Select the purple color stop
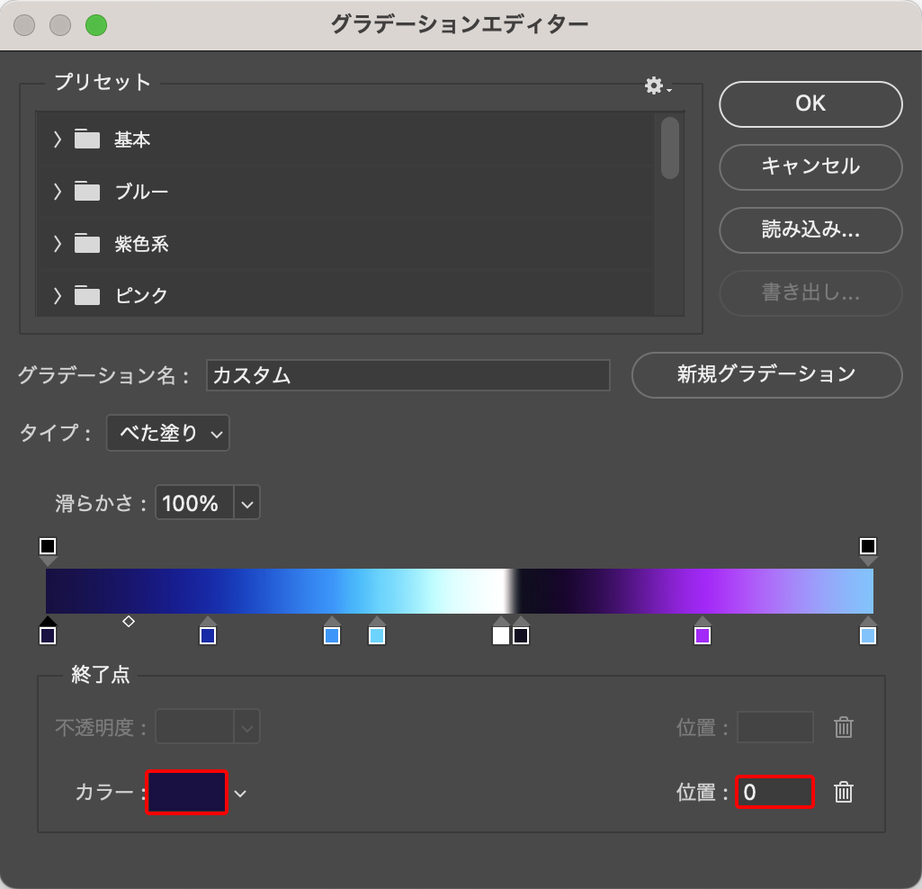The height and width of the screenshot is (889, 922). [x=703, y=635]
